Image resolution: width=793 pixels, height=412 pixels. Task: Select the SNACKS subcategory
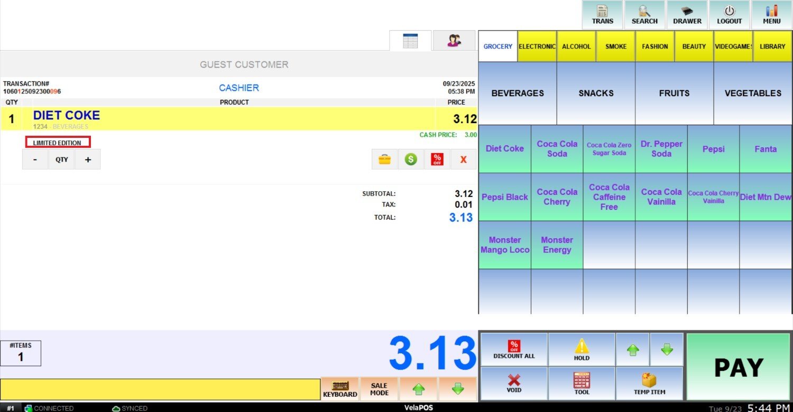[x=596, y=93]
